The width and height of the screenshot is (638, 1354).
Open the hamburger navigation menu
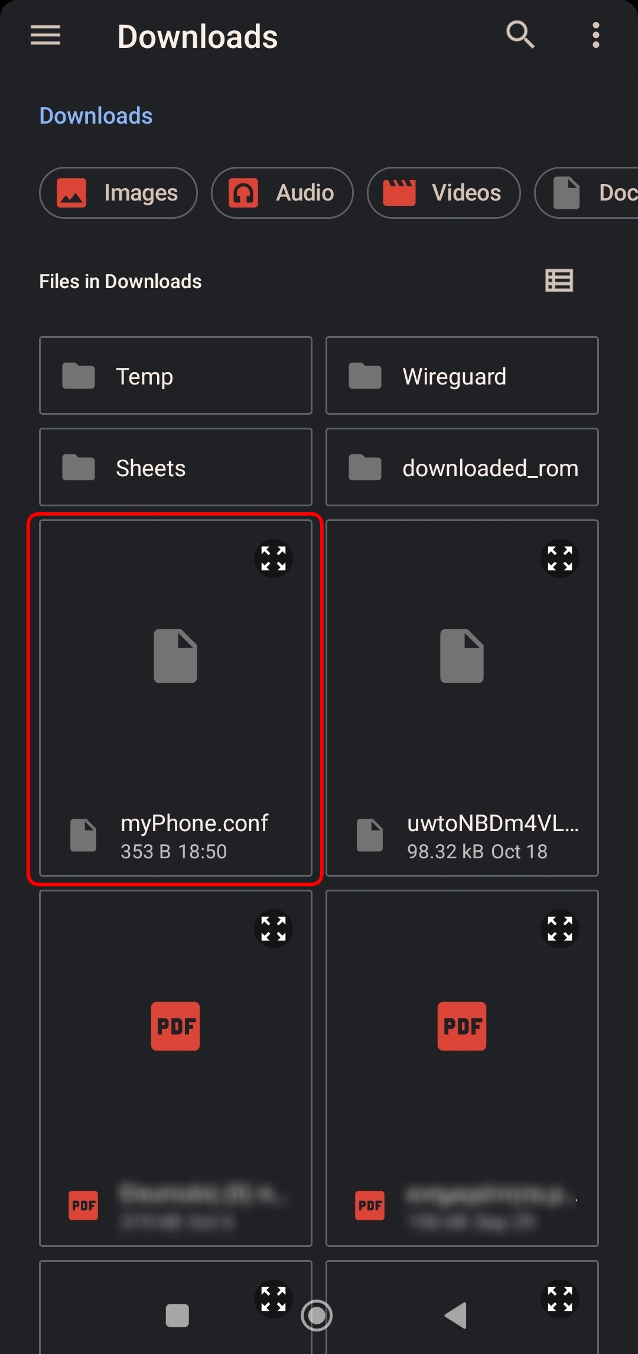pos(45,35)
